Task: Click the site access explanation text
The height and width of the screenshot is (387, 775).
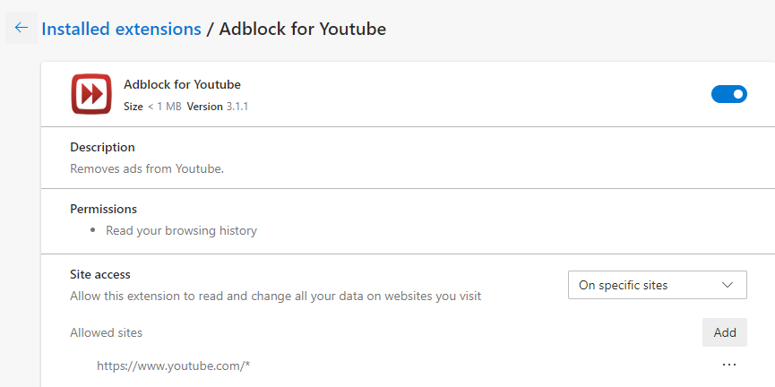Action: click(x=275, y=296)
